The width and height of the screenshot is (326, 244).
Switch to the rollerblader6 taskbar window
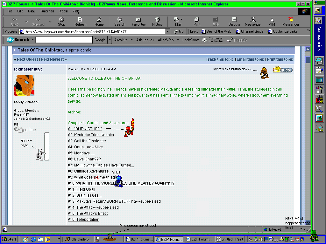(78, 239)
